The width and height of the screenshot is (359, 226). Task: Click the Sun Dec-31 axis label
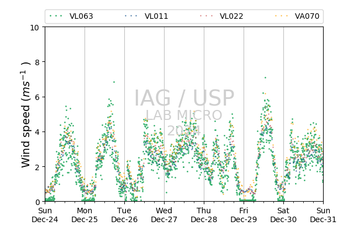(x=323, y=215)
